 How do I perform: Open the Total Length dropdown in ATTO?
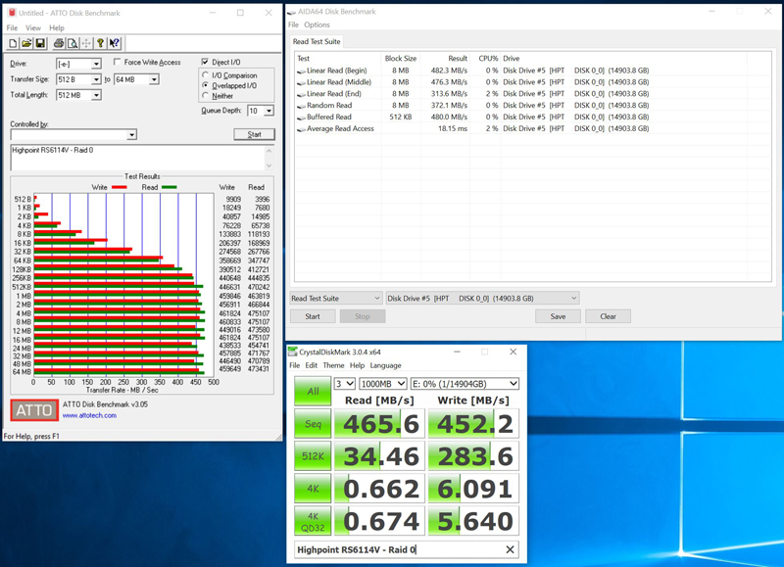[x=96, y=95]
